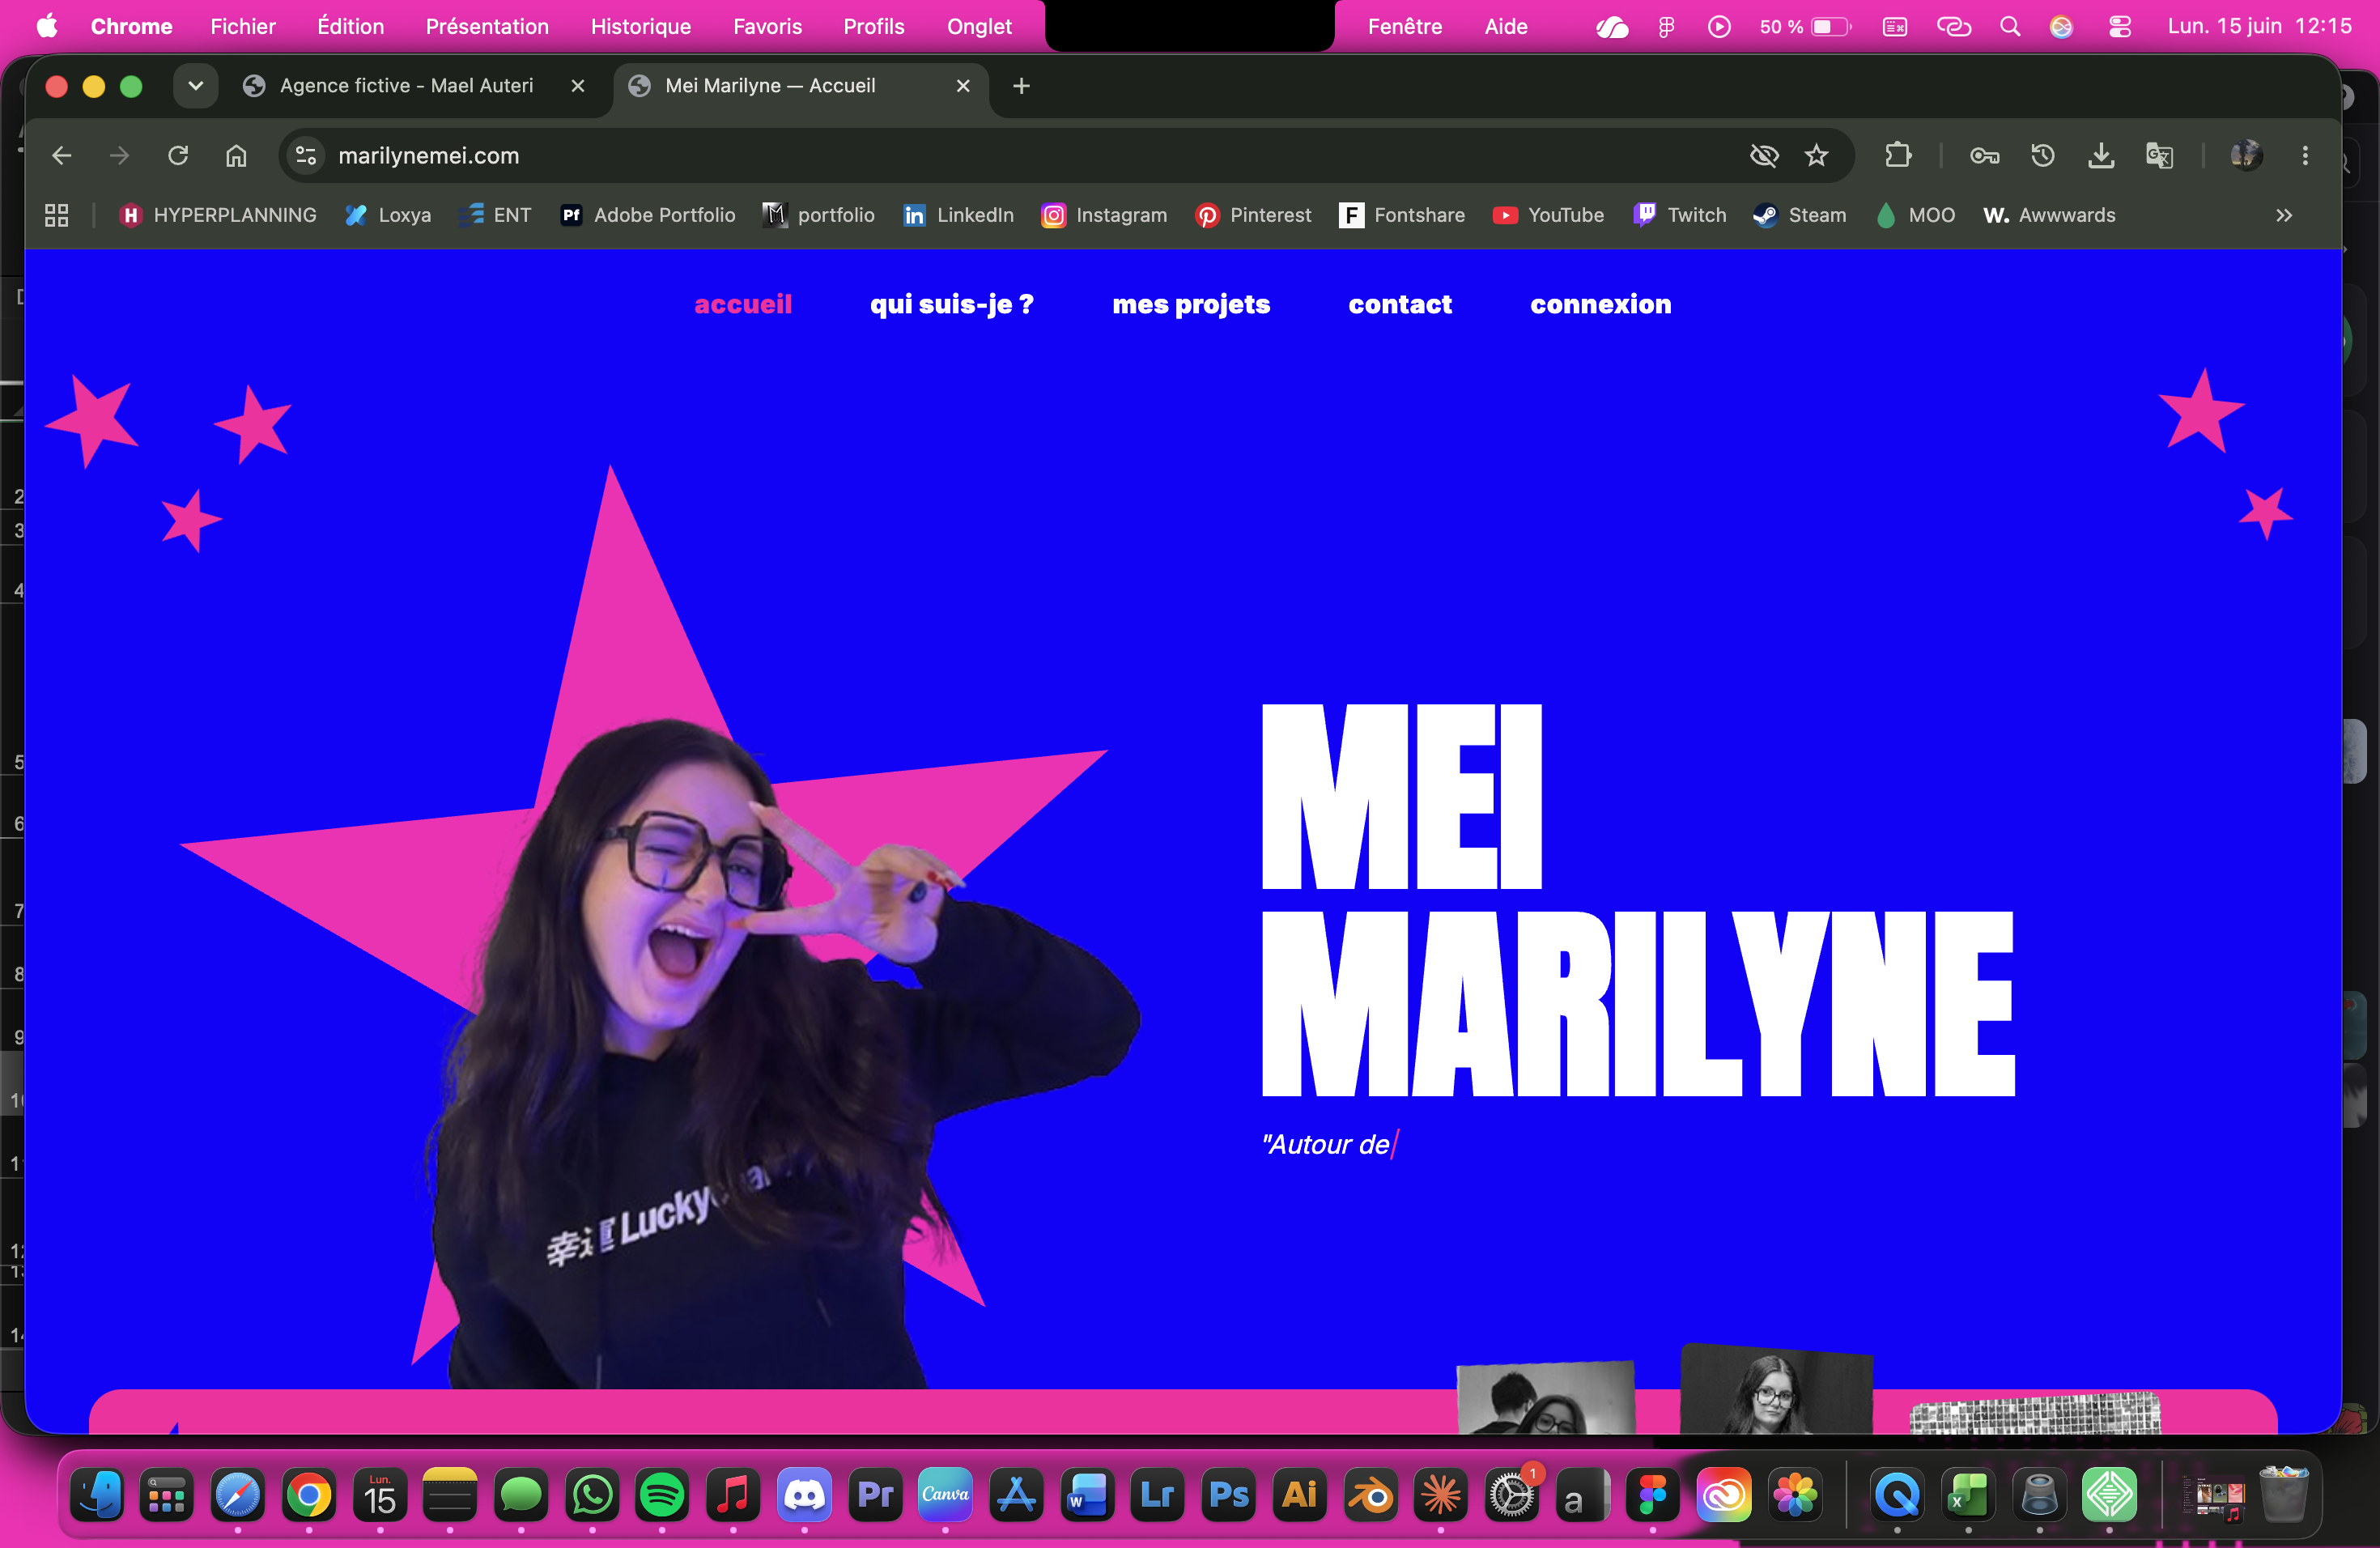Open the password manager key icon
Viewport: 2380px width, 1548px height.
1984,155
